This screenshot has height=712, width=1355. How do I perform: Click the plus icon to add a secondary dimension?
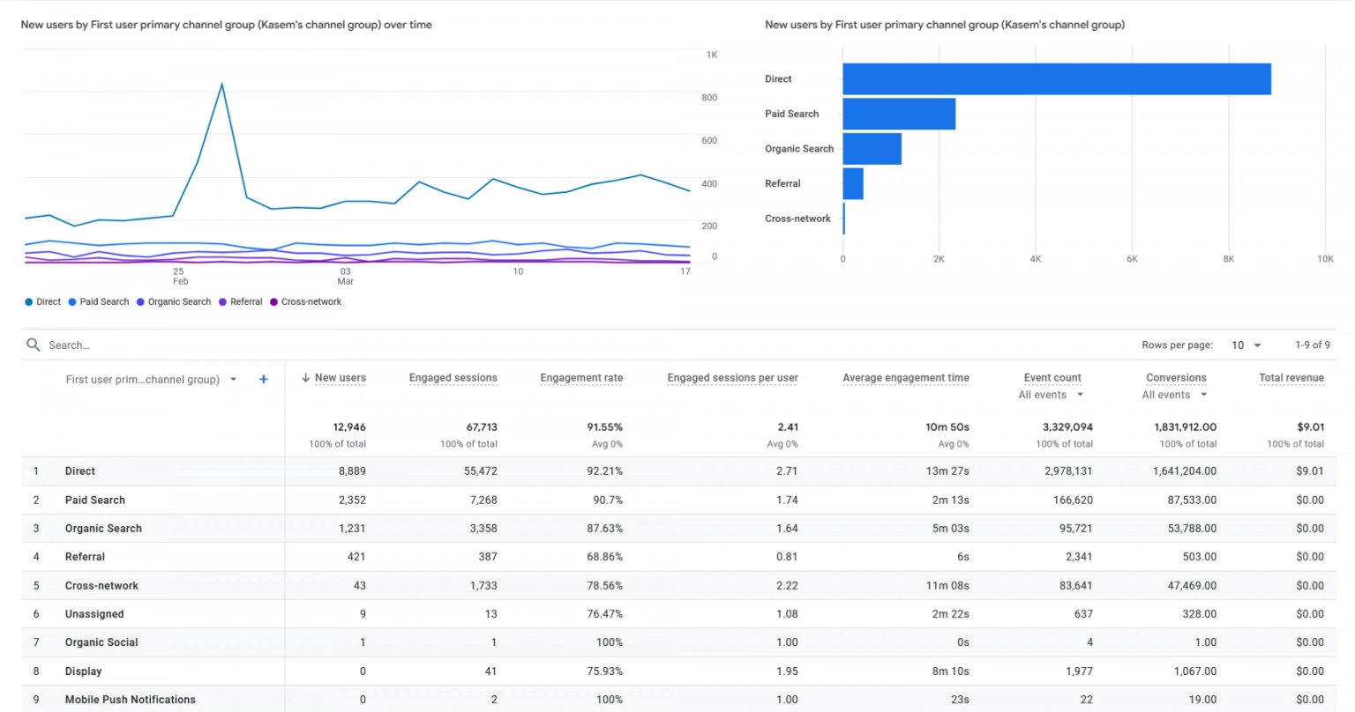pyautogui.click(x=263, y=379)
